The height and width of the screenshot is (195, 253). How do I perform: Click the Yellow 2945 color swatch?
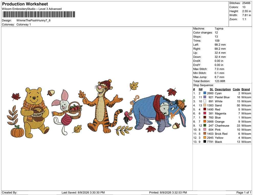pyautogui.click(x=205, y=137)
